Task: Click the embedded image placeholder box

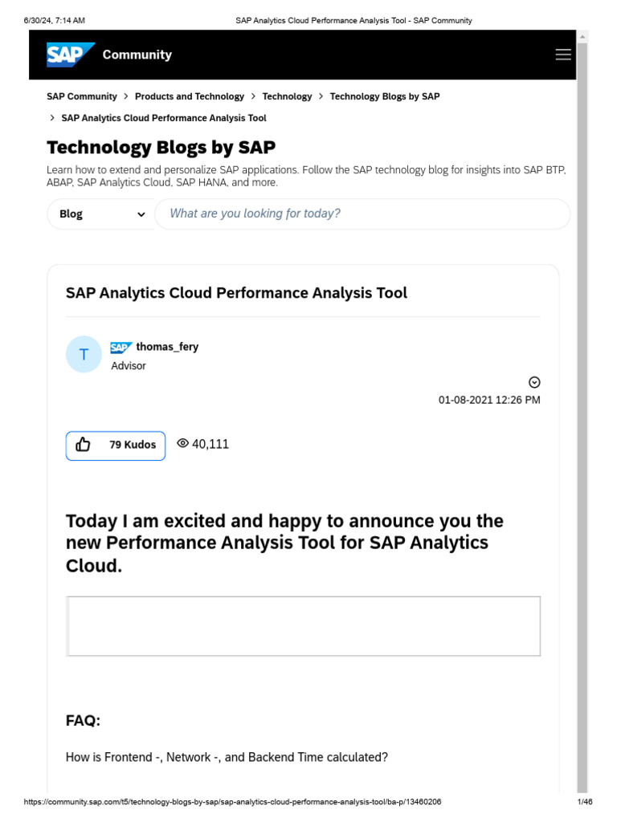Action: click(303, 626)
